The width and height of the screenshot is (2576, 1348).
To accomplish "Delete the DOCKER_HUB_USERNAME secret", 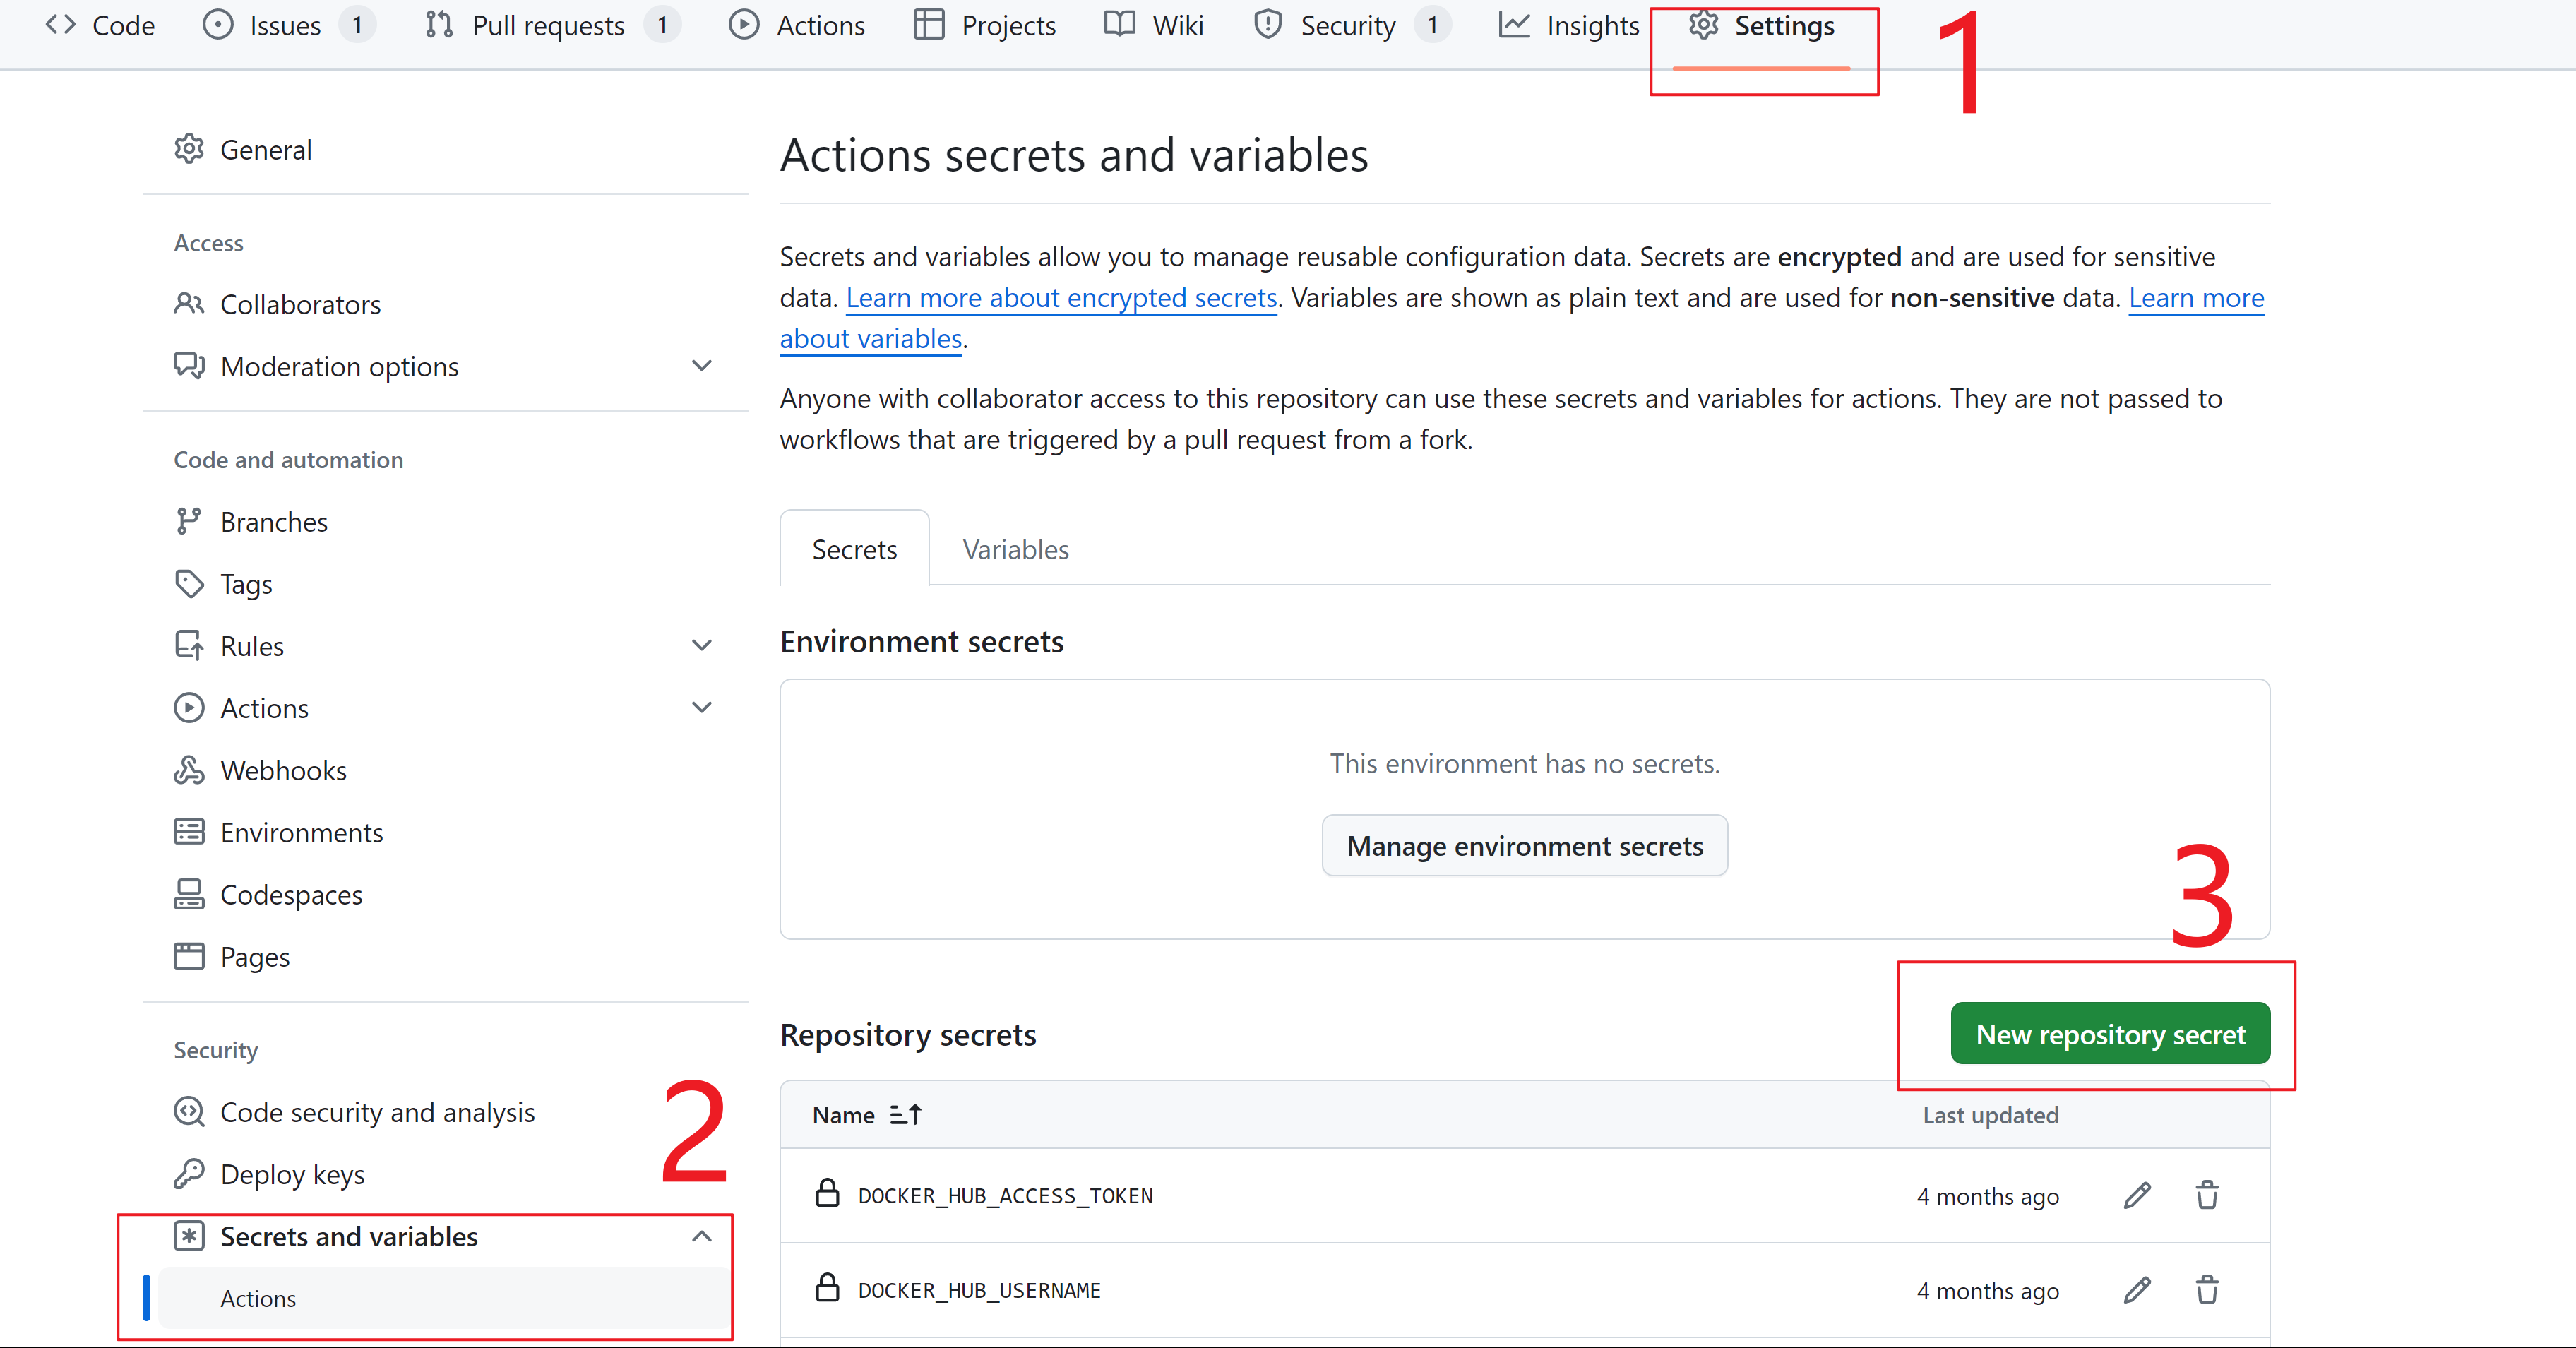I will click(2207, 1290).
